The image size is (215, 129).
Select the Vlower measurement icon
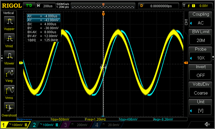coord(9,56)
